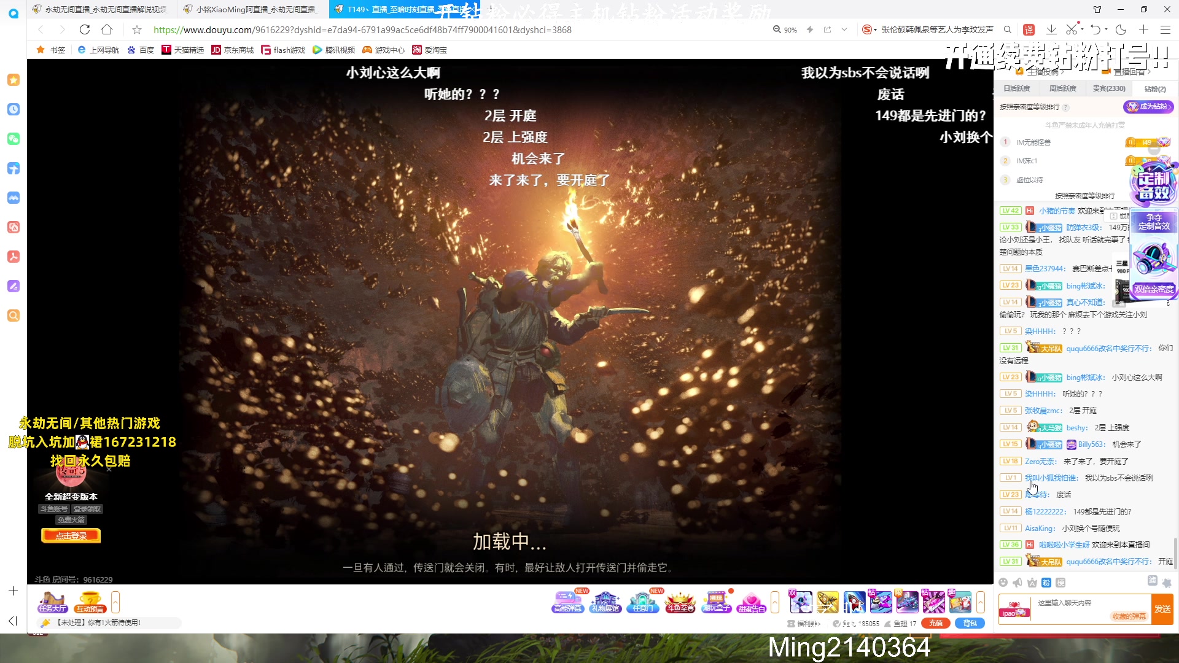Open the 礼物展馆 gift hall icon
This screenshot has height=663, width=1179.
tap(605, 601)
